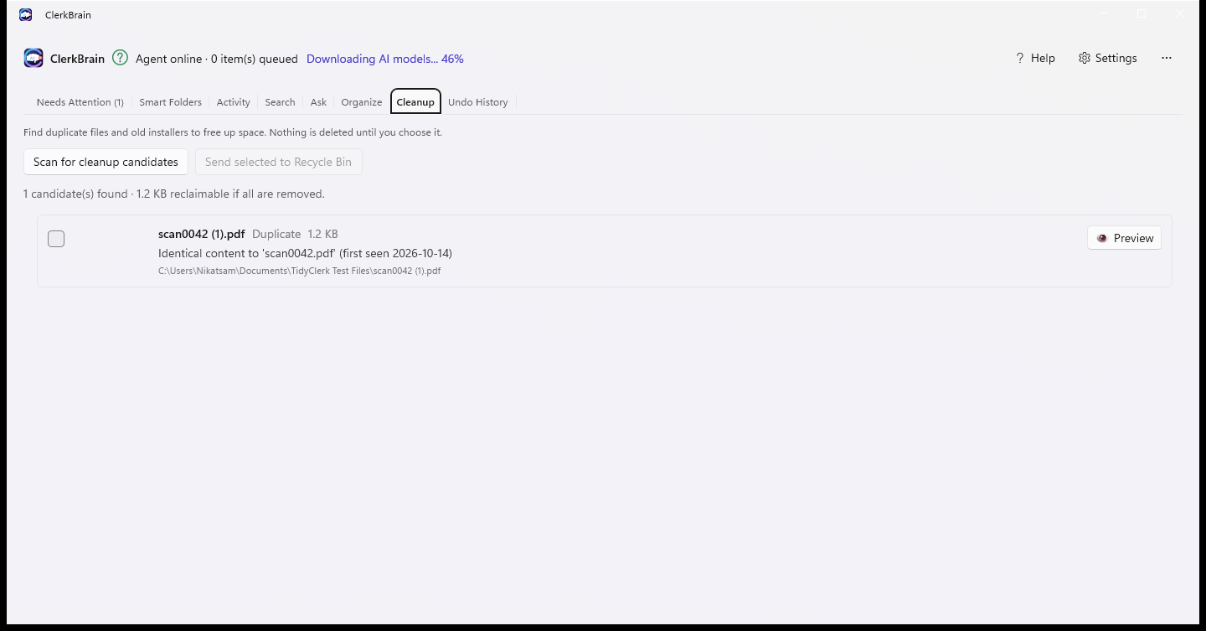Select the Cleanup tab

tap(415, 102)
